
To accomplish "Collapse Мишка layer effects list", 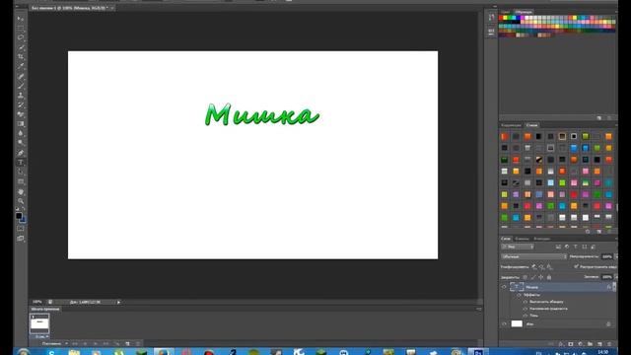I will (x=614, y=287).
